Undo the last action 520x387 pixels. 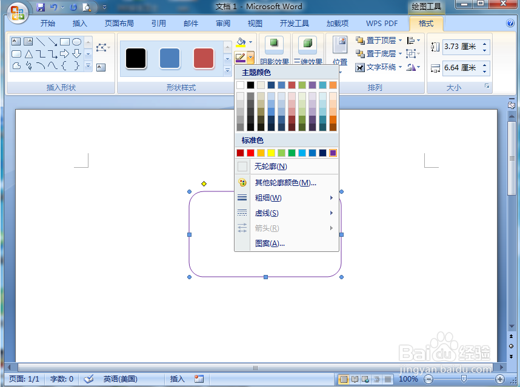click(53, 7)
